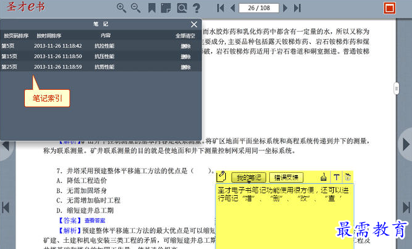The height and width of the screenshot is (249, 412).
Task: Select the note content 抗压性能
Action: coord(104,56)
